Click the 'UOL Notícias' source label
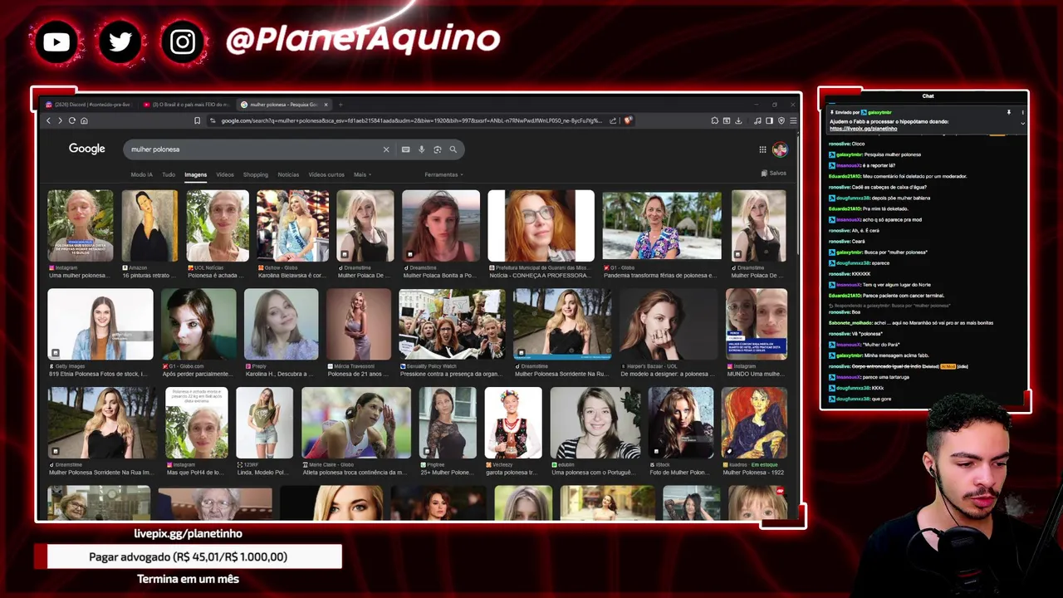This screenshot has width=1063, height=598. tap(208, 267)
